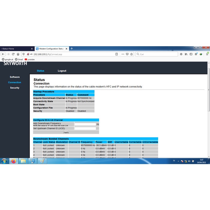Open the page actions three-dots menu

tap(123, 54)
